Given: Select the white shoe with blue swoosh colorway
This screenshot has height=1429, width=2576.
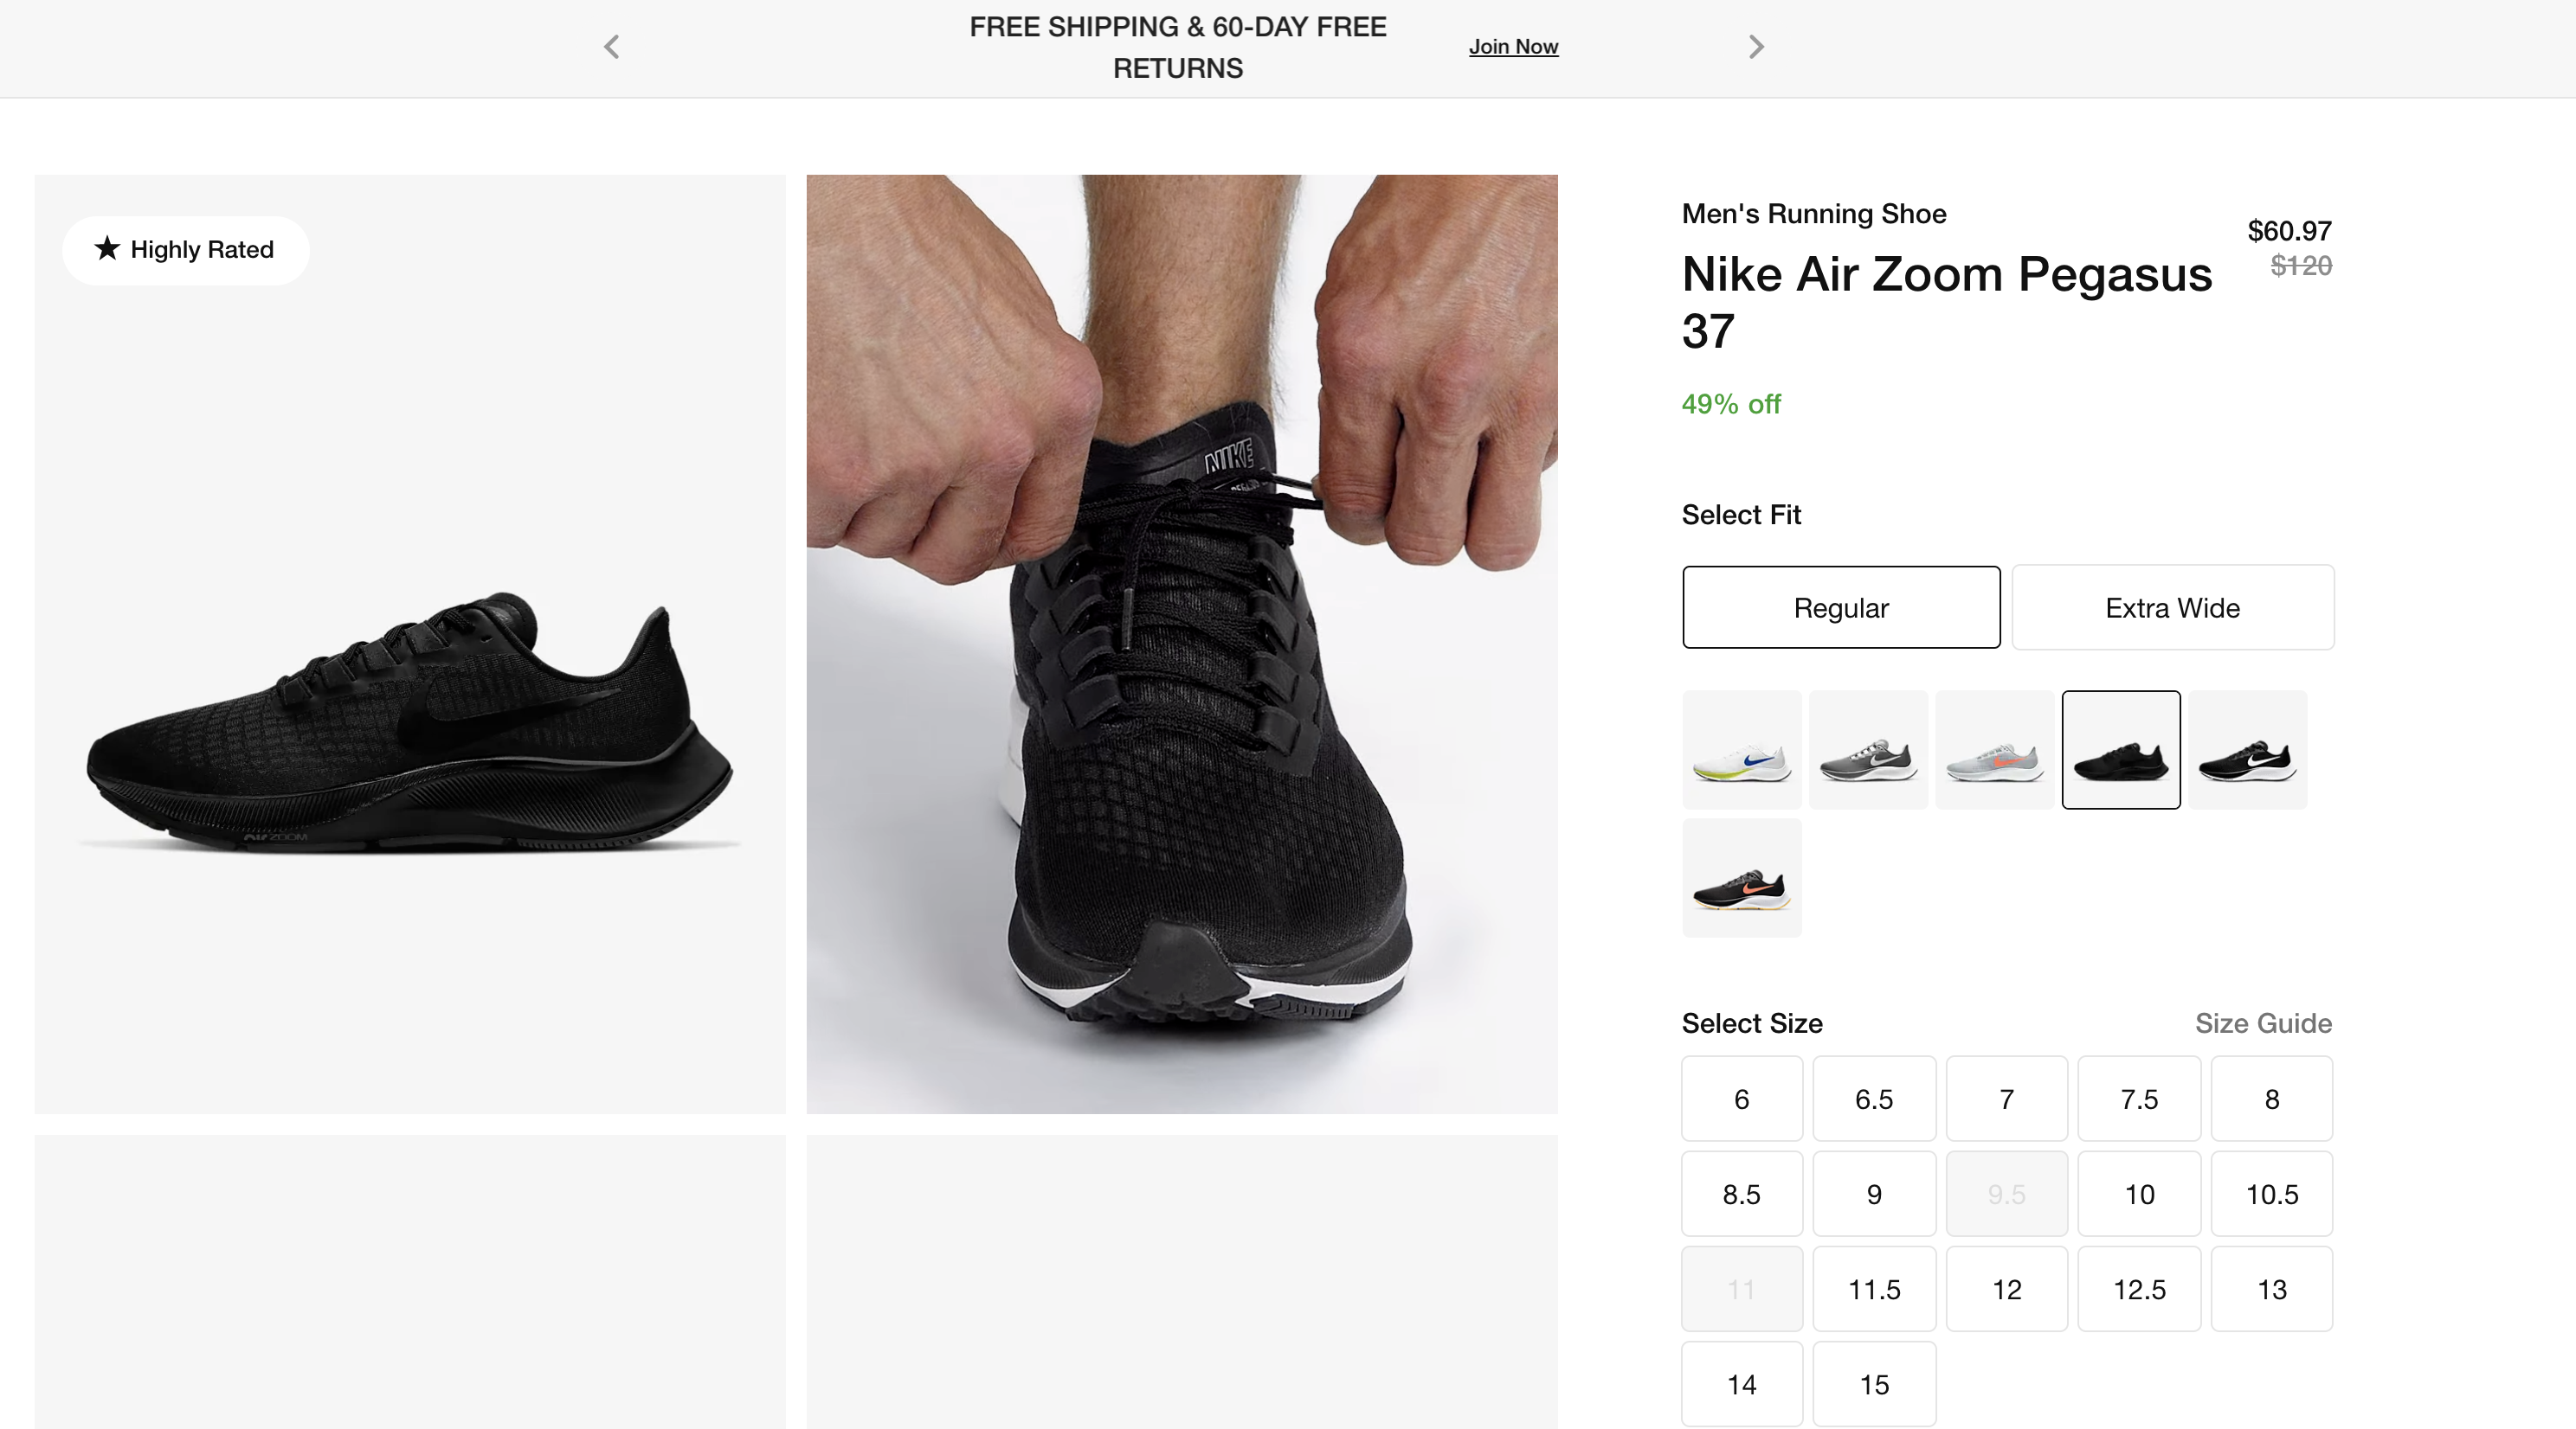Looking at the screenshot, I should point(1741,749).
